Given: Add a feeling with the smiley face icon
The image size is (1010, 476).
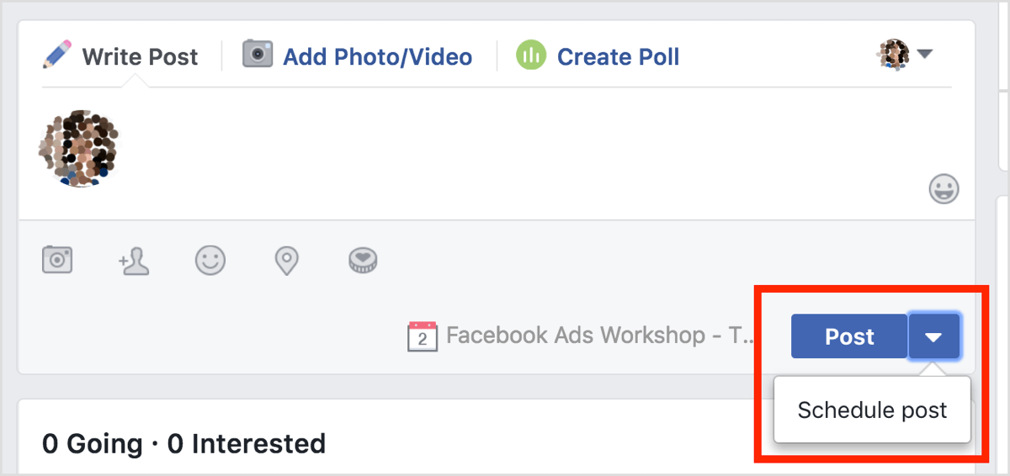Looking at the screenshot, I should point(210,260).
